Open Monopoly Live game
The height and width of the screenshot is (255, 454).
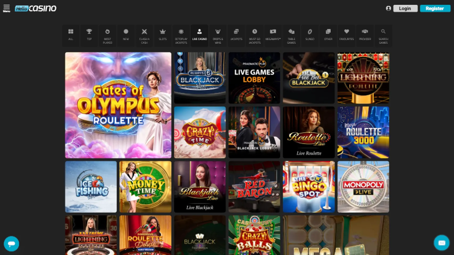click(363, 187)
